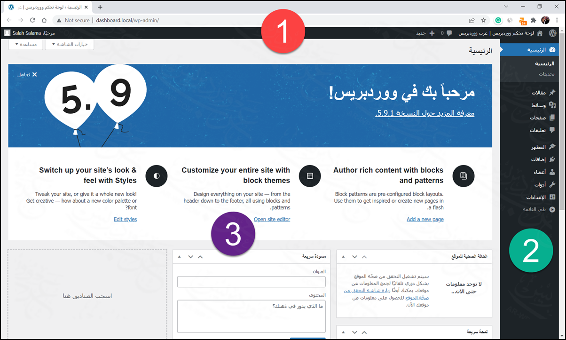Select the highlighted الرئيسية dashboard menu header
This screenshot has height=340, width=566.
[x=528, y=49]
